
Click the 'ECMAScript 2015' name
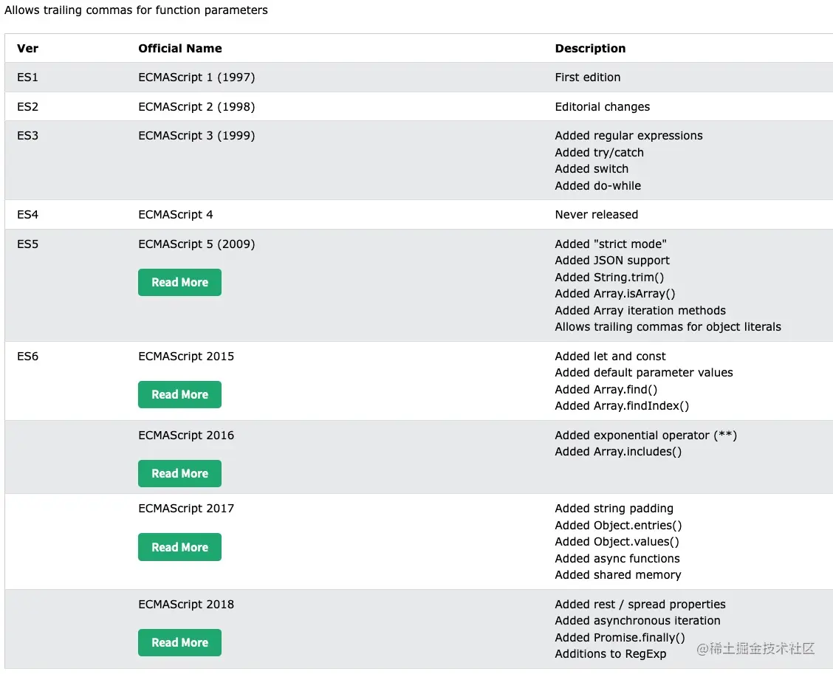pyautogui.click(x=186, y=357)
